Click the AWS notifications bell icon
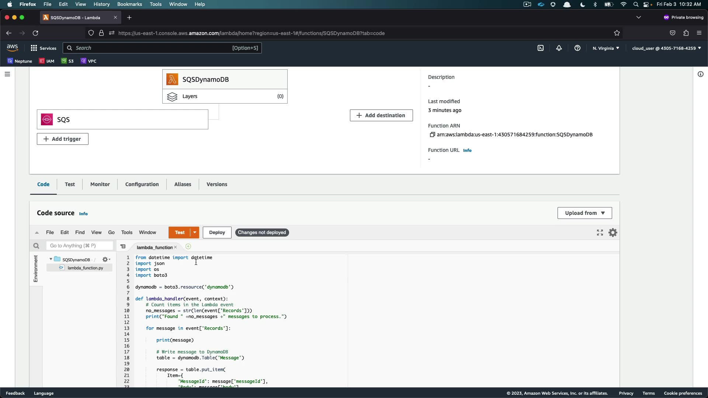 click(x=559, y=48)
